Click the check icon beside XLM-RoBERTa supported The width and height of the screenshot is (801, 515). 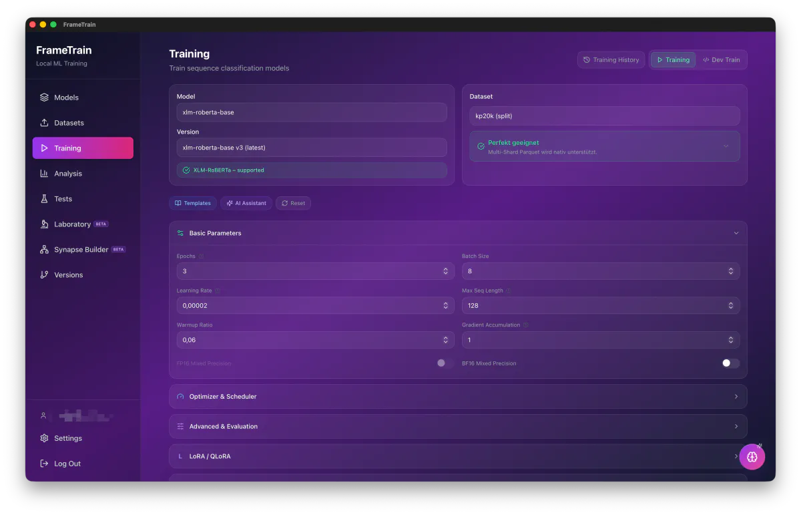coord(186,170)
